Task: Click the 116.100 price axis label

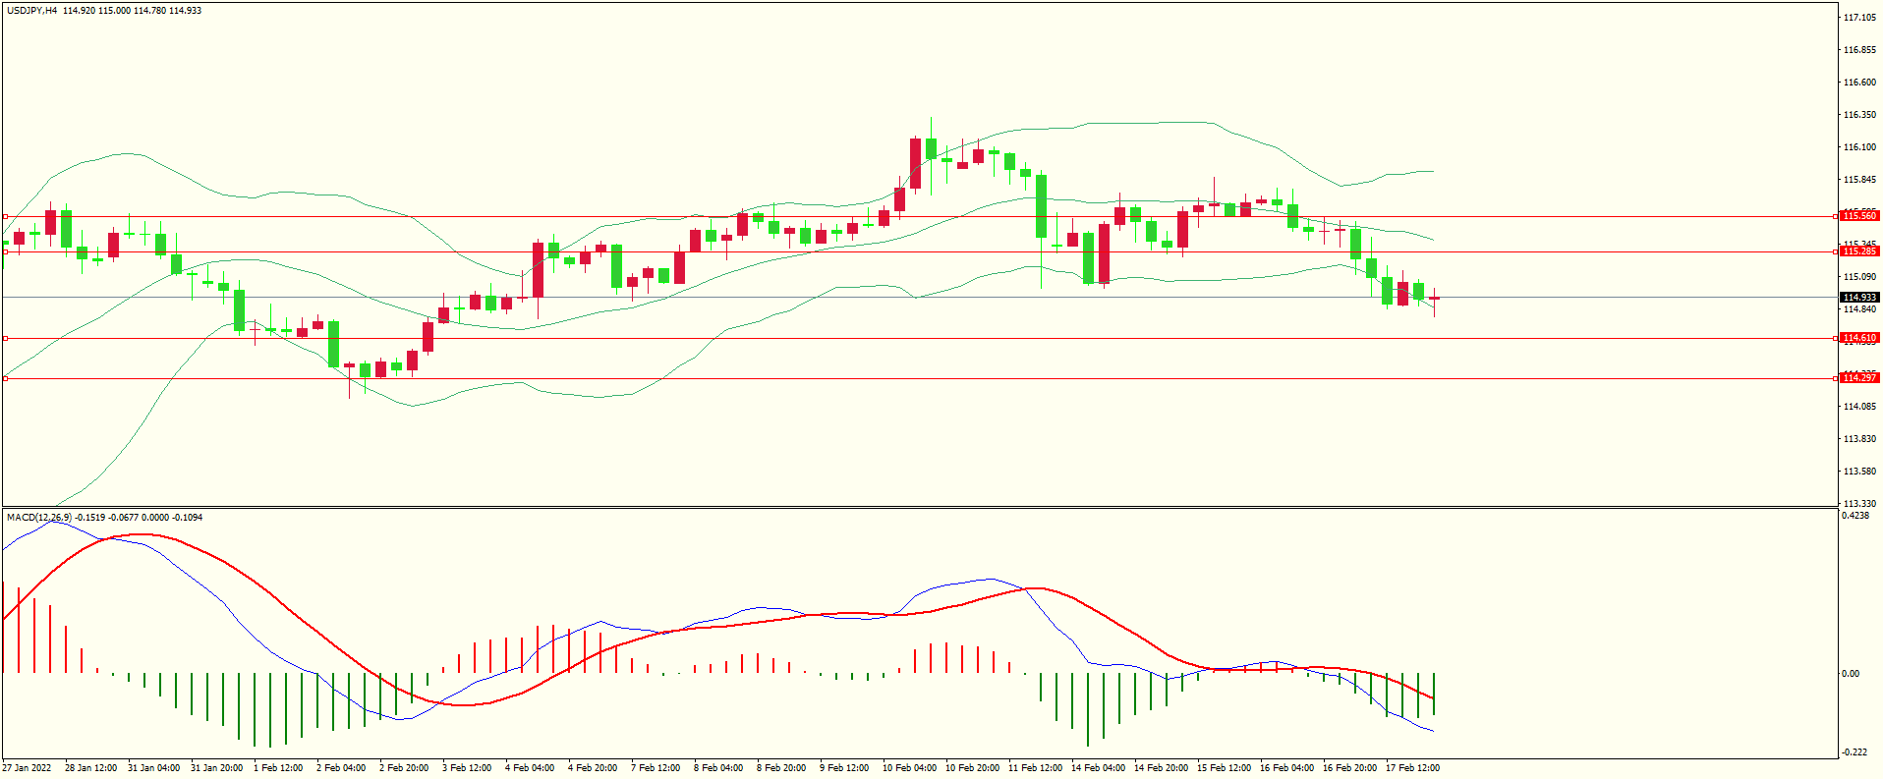Action: [x=1859, y=147]
